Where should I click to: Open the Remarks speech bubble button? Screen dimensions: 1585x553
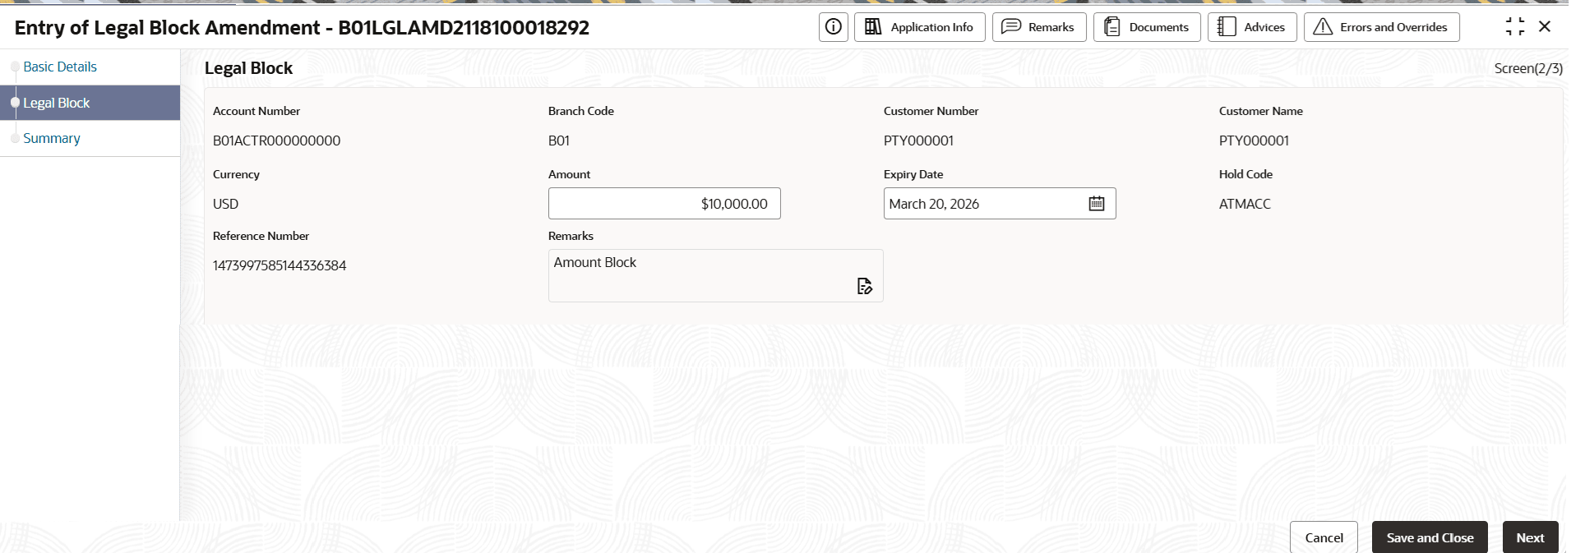1038,27
